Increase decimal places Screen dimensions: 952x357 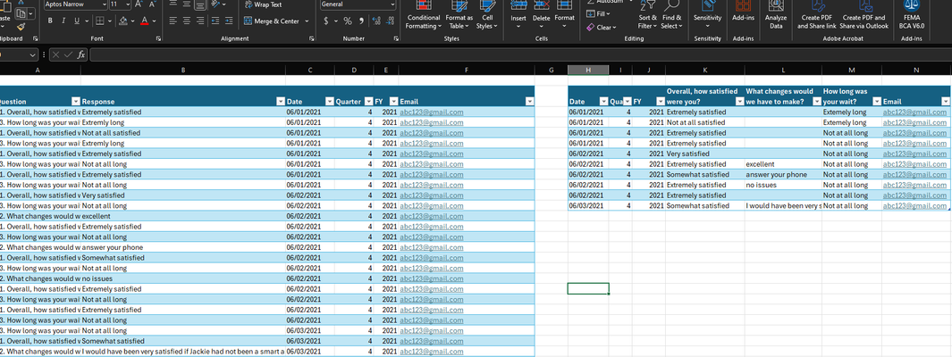coord(375,21)
